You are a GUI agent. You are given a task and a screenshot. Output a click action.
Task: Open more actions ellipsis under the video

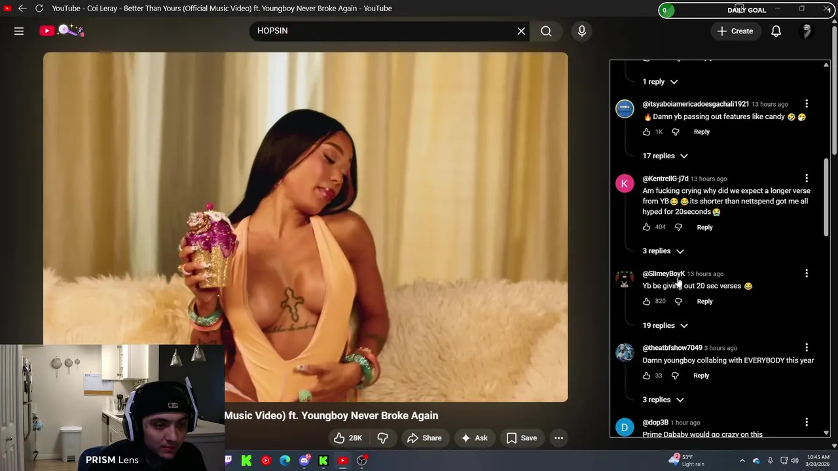tap(558, 438)
